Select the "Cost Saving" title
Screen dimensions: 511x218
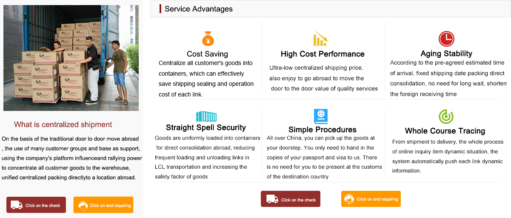[x=207, y=54]
